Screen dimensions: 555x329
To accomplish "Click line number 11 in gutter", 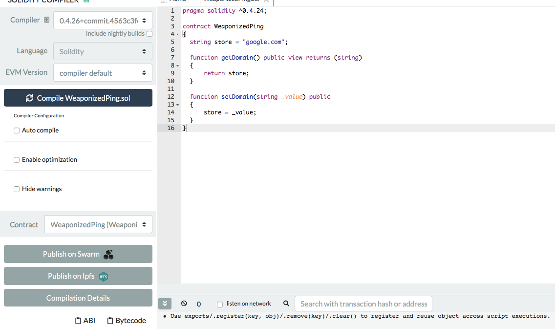I will (x=171, y=89).
